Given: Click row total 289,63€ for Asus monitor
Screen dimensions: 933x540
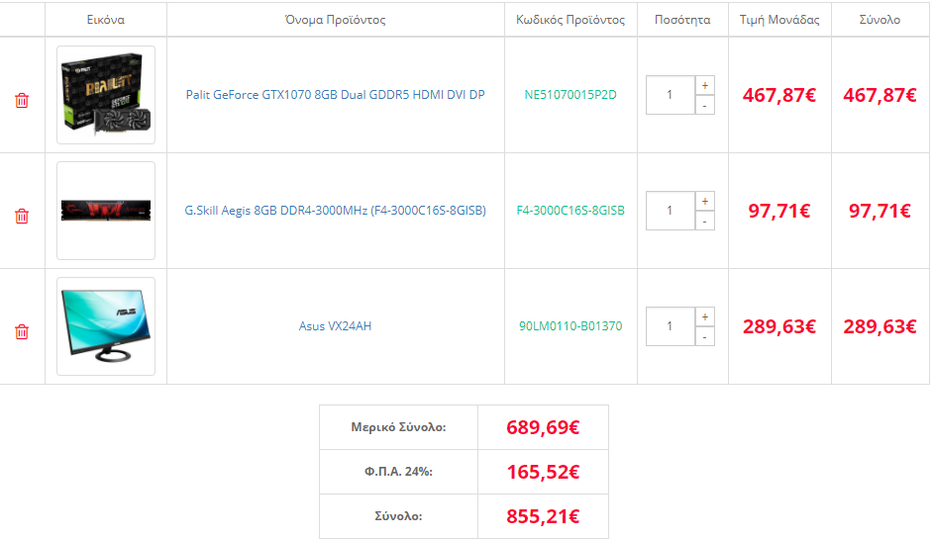Looking at the screenshot, I should (881, 326).
